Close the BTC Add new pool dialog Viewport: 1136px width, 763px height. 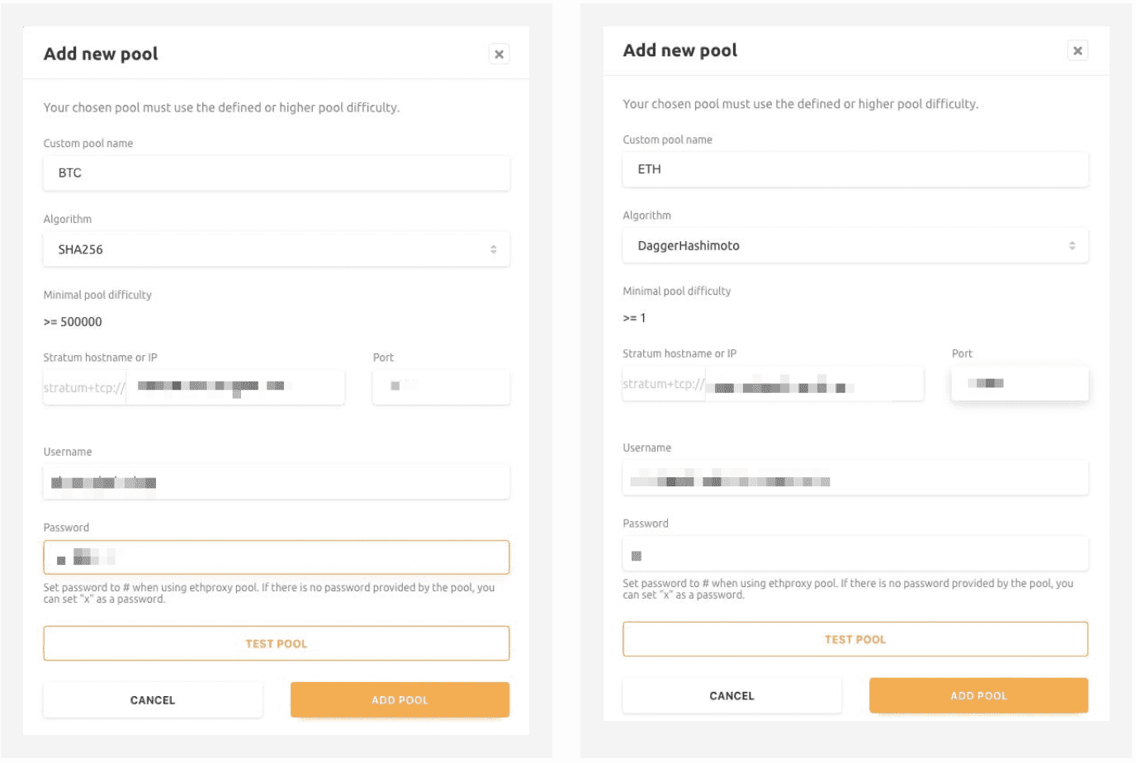pyautogui.click(x=499, y=54)
